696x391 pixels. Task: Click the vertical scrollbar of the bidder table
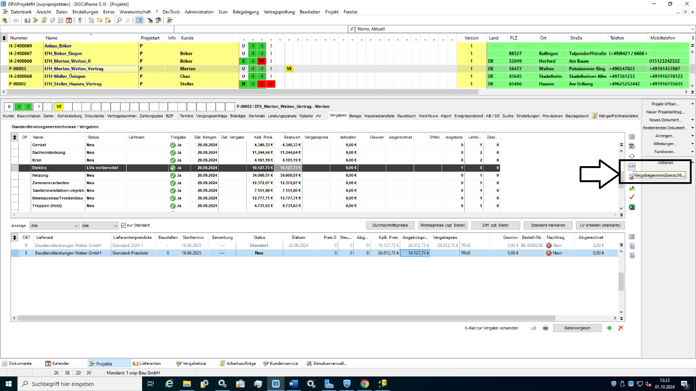point(621,281)
